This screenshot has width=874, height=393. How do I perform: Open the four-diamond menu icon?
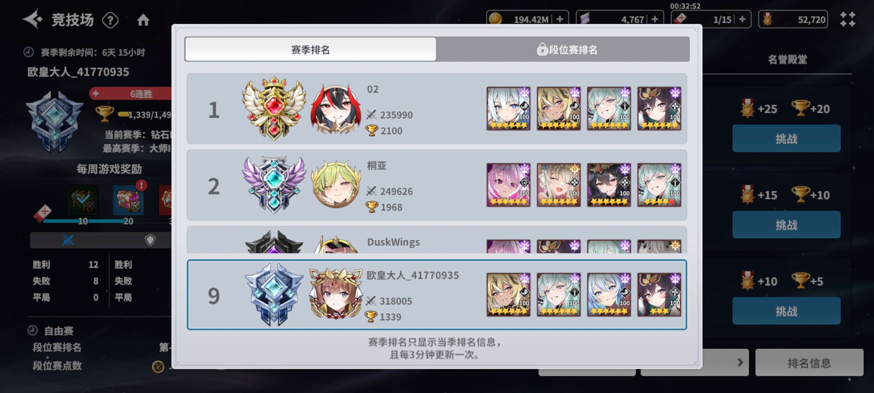847,19
